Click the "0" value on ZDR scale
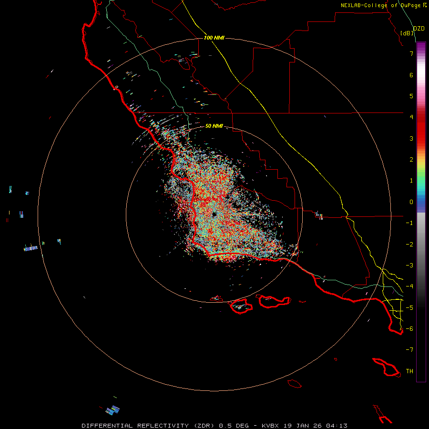 click(x=411, y=202)
